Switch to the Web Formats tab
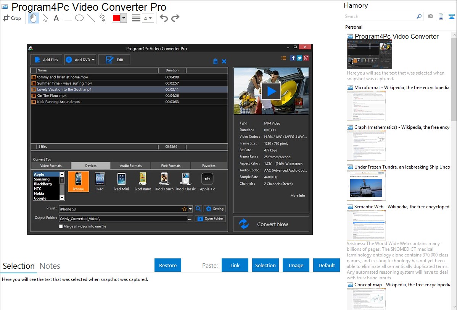 pos(171,166)
